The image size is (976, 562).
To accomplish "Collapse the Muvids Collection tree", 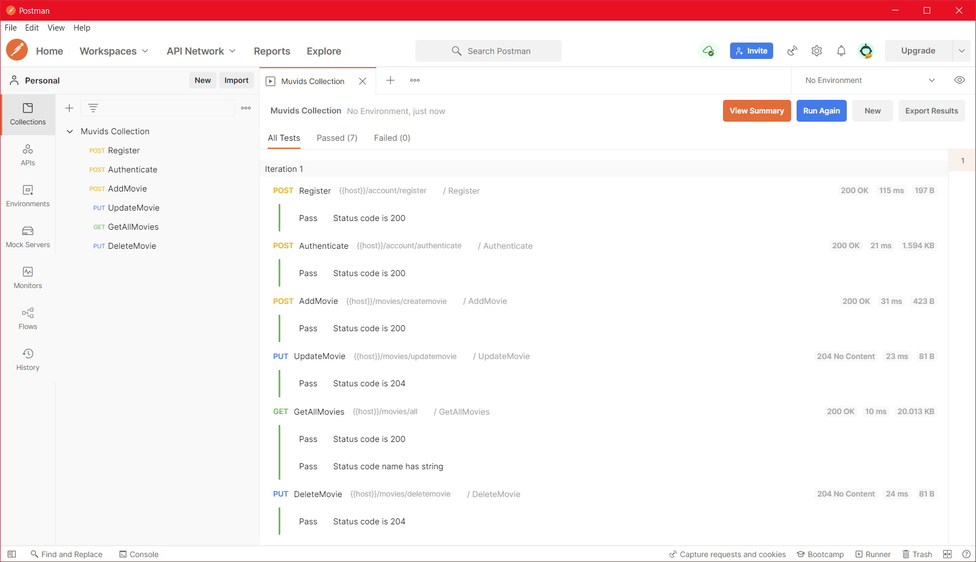I will 70,131.
